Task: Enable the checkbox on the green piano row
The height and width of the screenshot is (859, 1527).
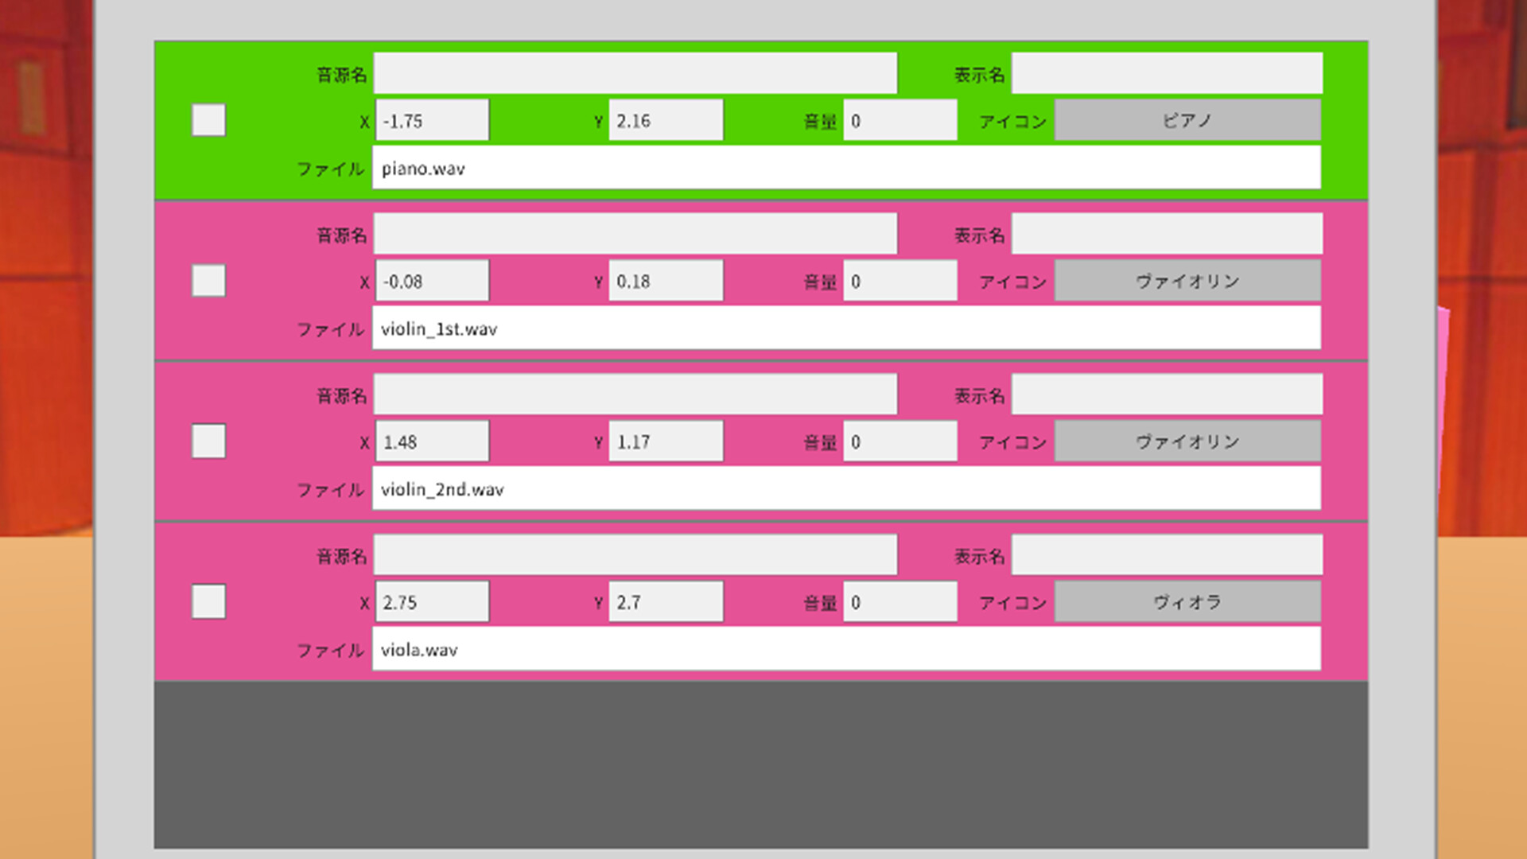Action: coord(208,120)
